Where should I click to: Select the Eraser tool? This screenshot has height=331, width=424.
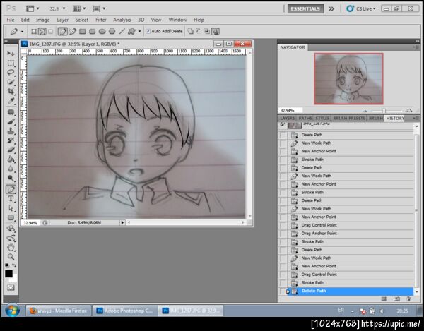pyautogui.click(x=11, y=150)
